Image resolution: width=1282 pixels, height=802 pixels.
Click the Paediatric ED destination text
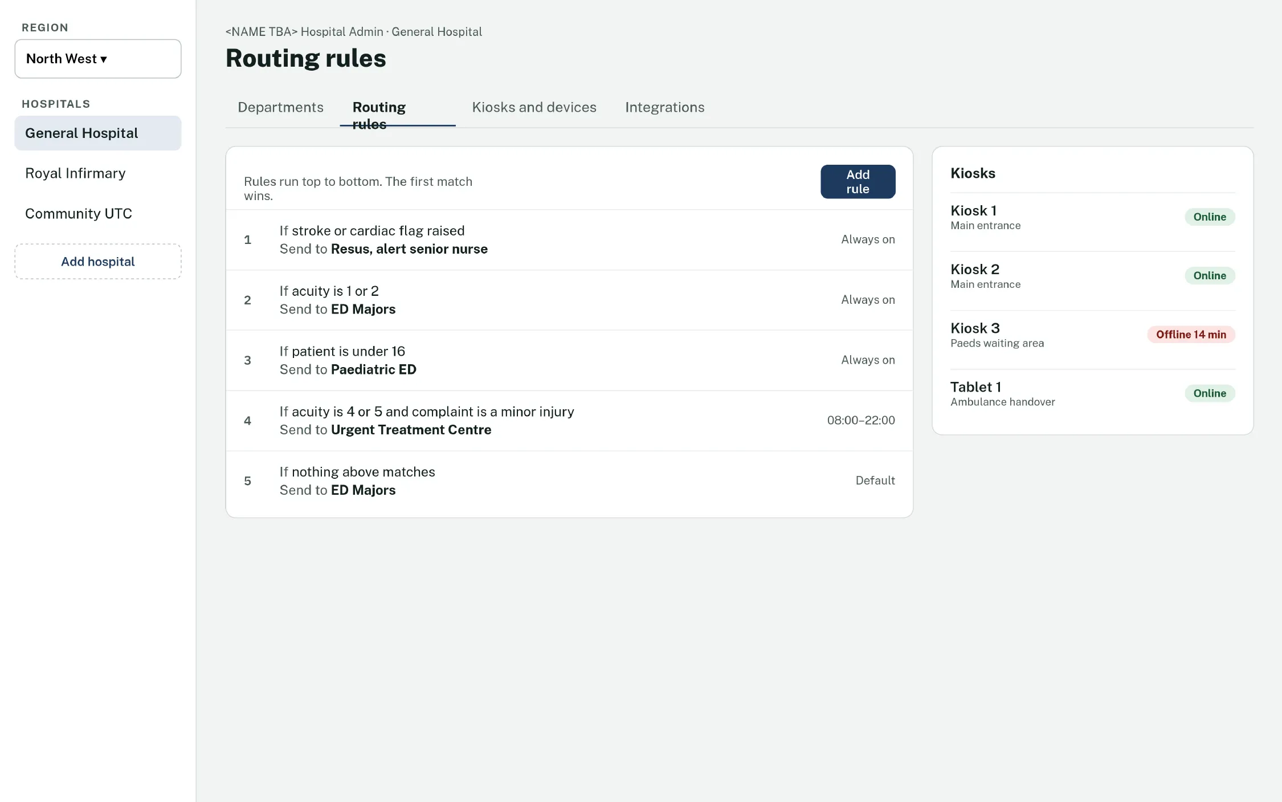374,369
